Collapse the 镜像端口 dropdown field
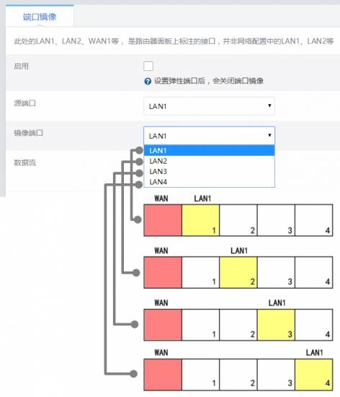Screen dimensions: 340x397 tap(209, 136)
